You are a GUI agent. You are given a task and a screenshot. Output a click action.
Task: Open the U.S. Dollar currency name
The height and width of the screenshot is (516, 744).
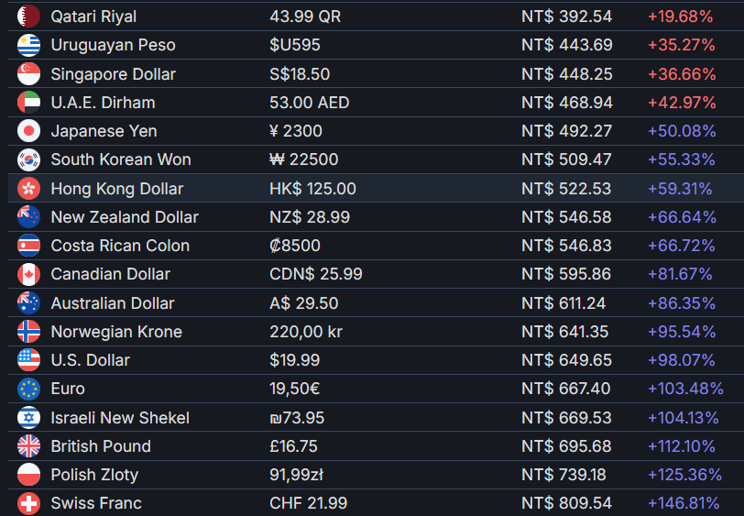point(90,360)
